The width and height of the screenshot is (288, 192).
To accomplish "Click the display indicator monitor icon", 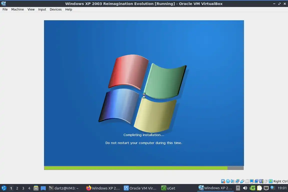I will 252,181.
